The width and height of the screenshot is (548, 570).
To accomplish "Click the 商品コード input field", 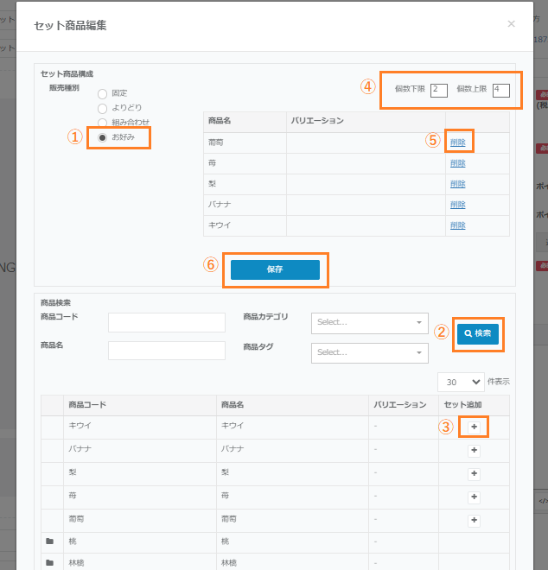I will tap(166, 322).
